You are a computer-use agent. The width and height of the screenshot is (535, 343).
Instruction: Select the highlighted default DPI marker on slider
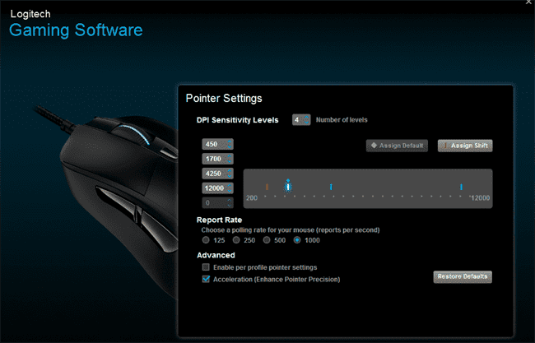(288, 186)
